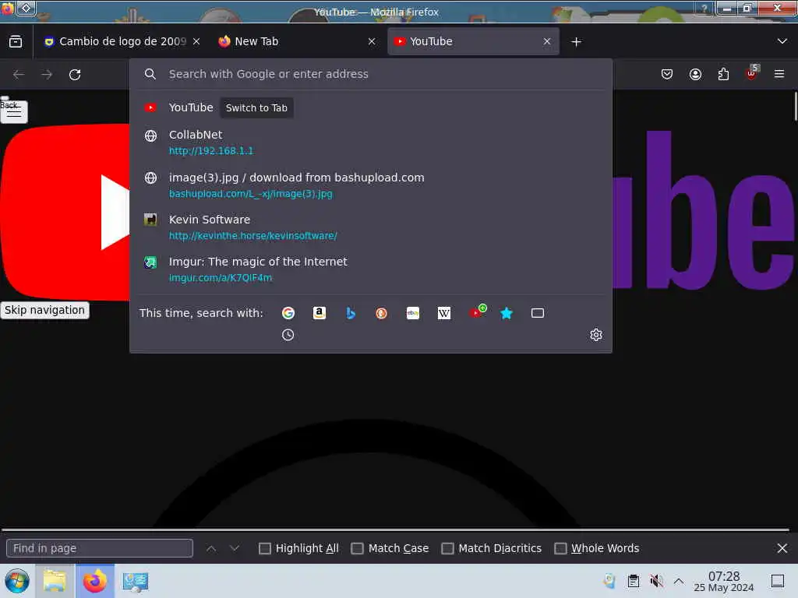This screenshot has width=798, height=598.
Task: Open the clock showing 07:28
Action: [x=724, y=582]
